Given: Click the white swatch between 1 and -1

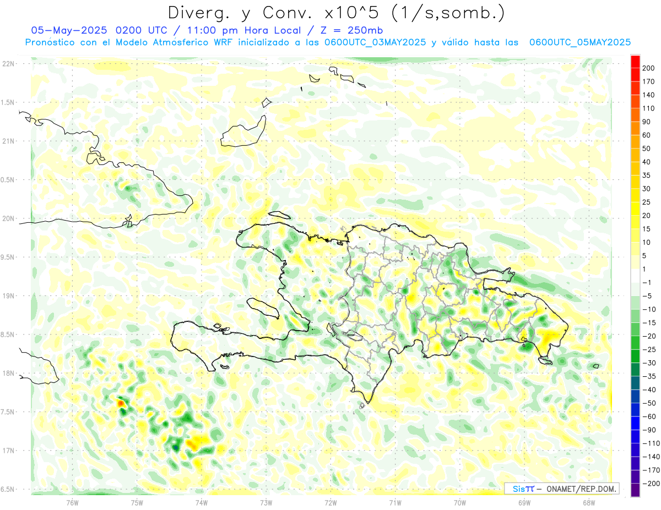Looking at the screenshot, I should 635,276.
